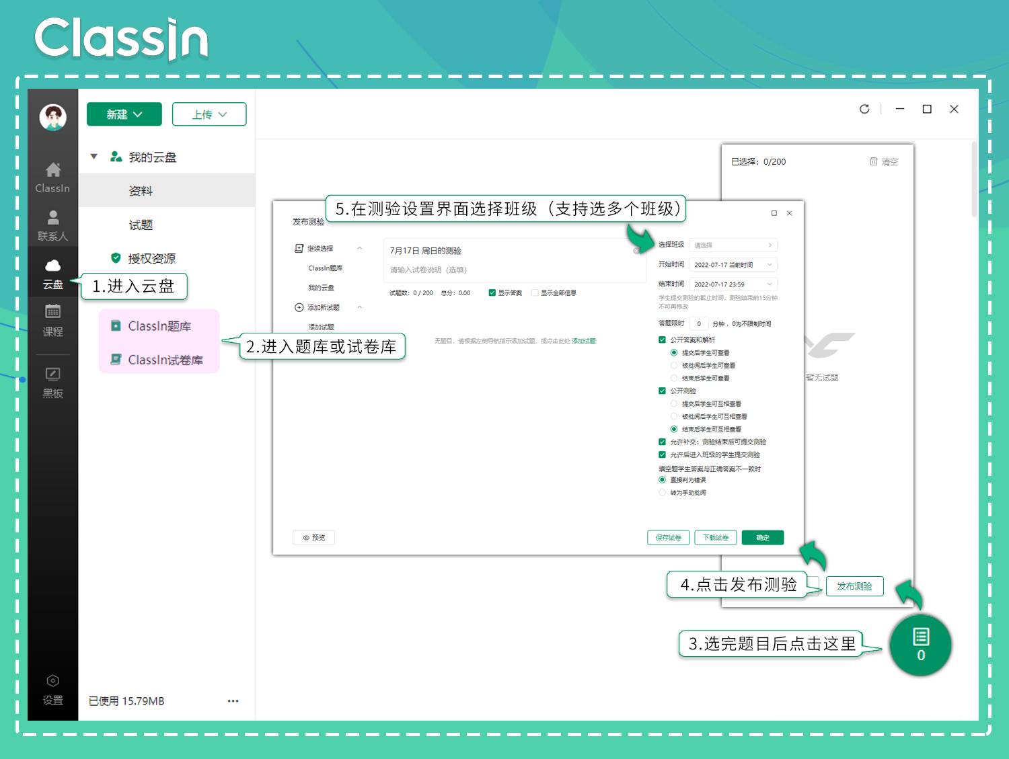Open 设置 settings in the sidebar
Viewport: 1009px width, 759px height.
pos(52,690)
